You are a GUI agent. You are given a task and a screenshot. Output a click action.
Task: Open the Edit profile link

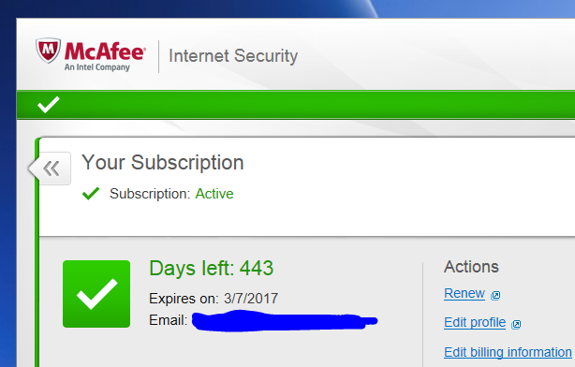pos(475,322)
